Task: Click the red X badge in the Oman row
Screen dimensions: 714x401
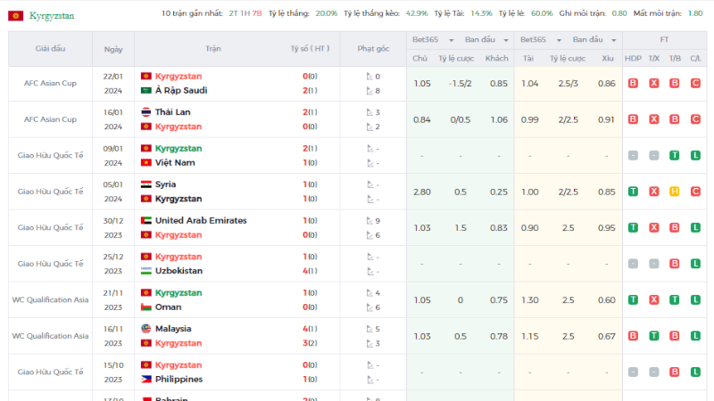Action: (x=654, y=299)
